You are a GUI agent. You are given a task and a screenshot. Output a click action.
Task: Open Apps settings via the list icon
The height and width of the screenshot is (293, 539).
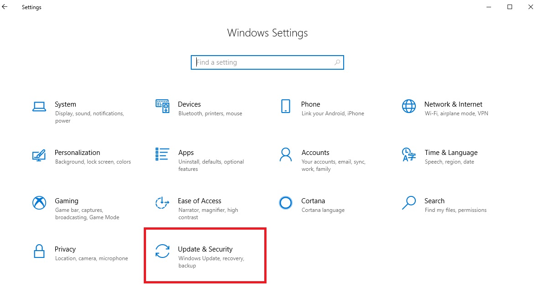point(162,155)
